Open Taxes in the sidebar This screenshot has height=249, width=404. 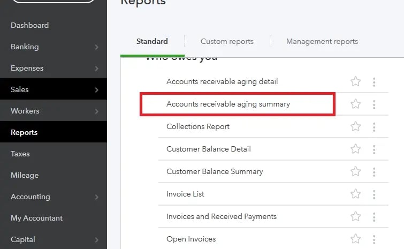click(x=20, y=154)
